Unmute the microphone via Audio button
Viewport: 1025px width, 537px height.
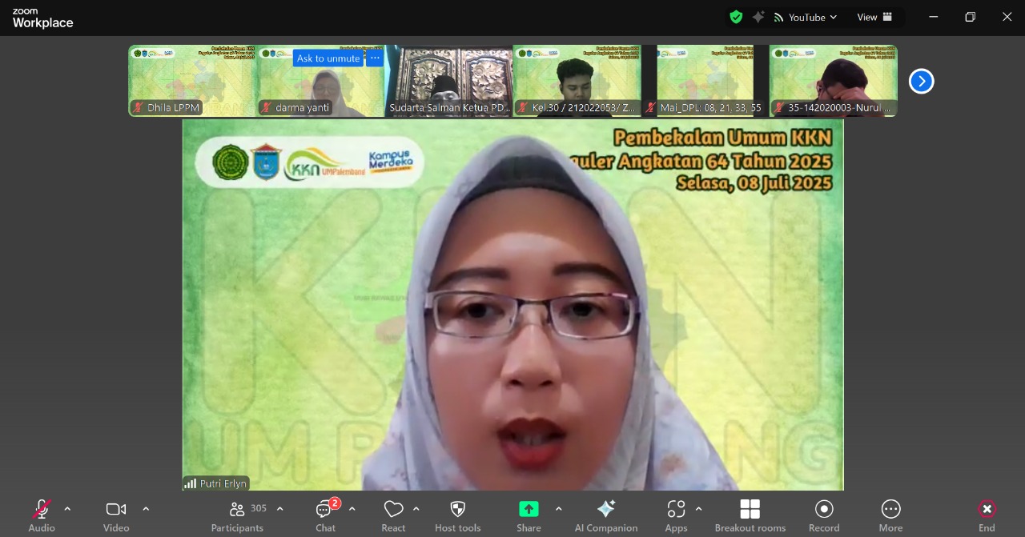[x=42, y=515]
